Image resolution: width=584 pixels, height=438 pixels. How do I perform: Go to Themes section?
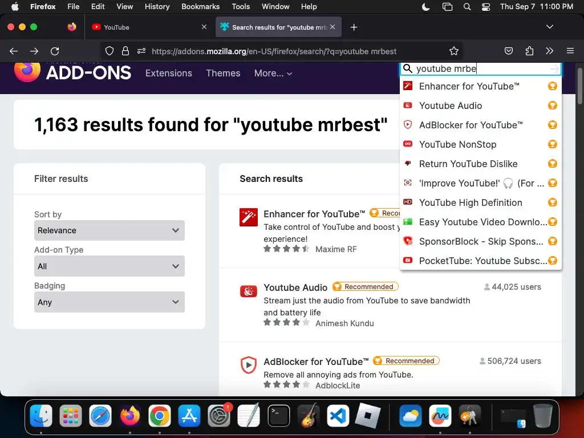223,74
